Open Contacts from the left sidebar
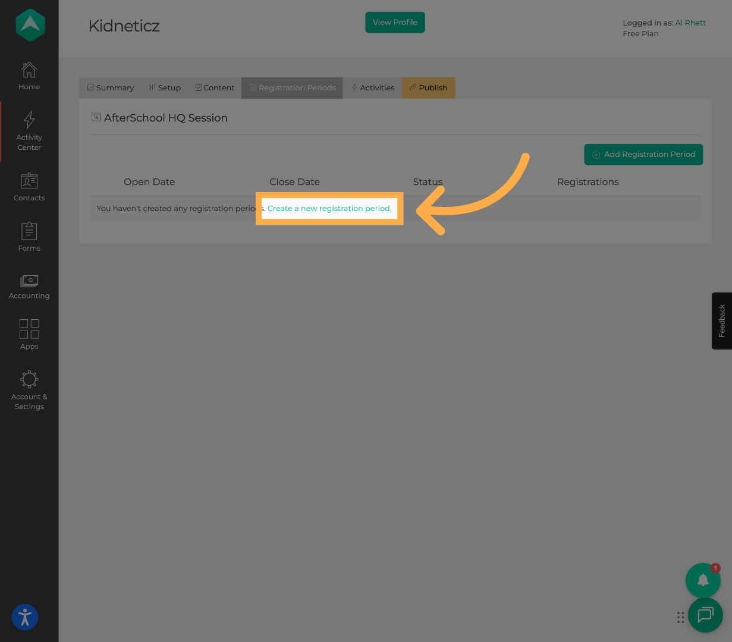The height and width of the screenshot is (642, 732). pyautogui.click(x=29, y=187)
